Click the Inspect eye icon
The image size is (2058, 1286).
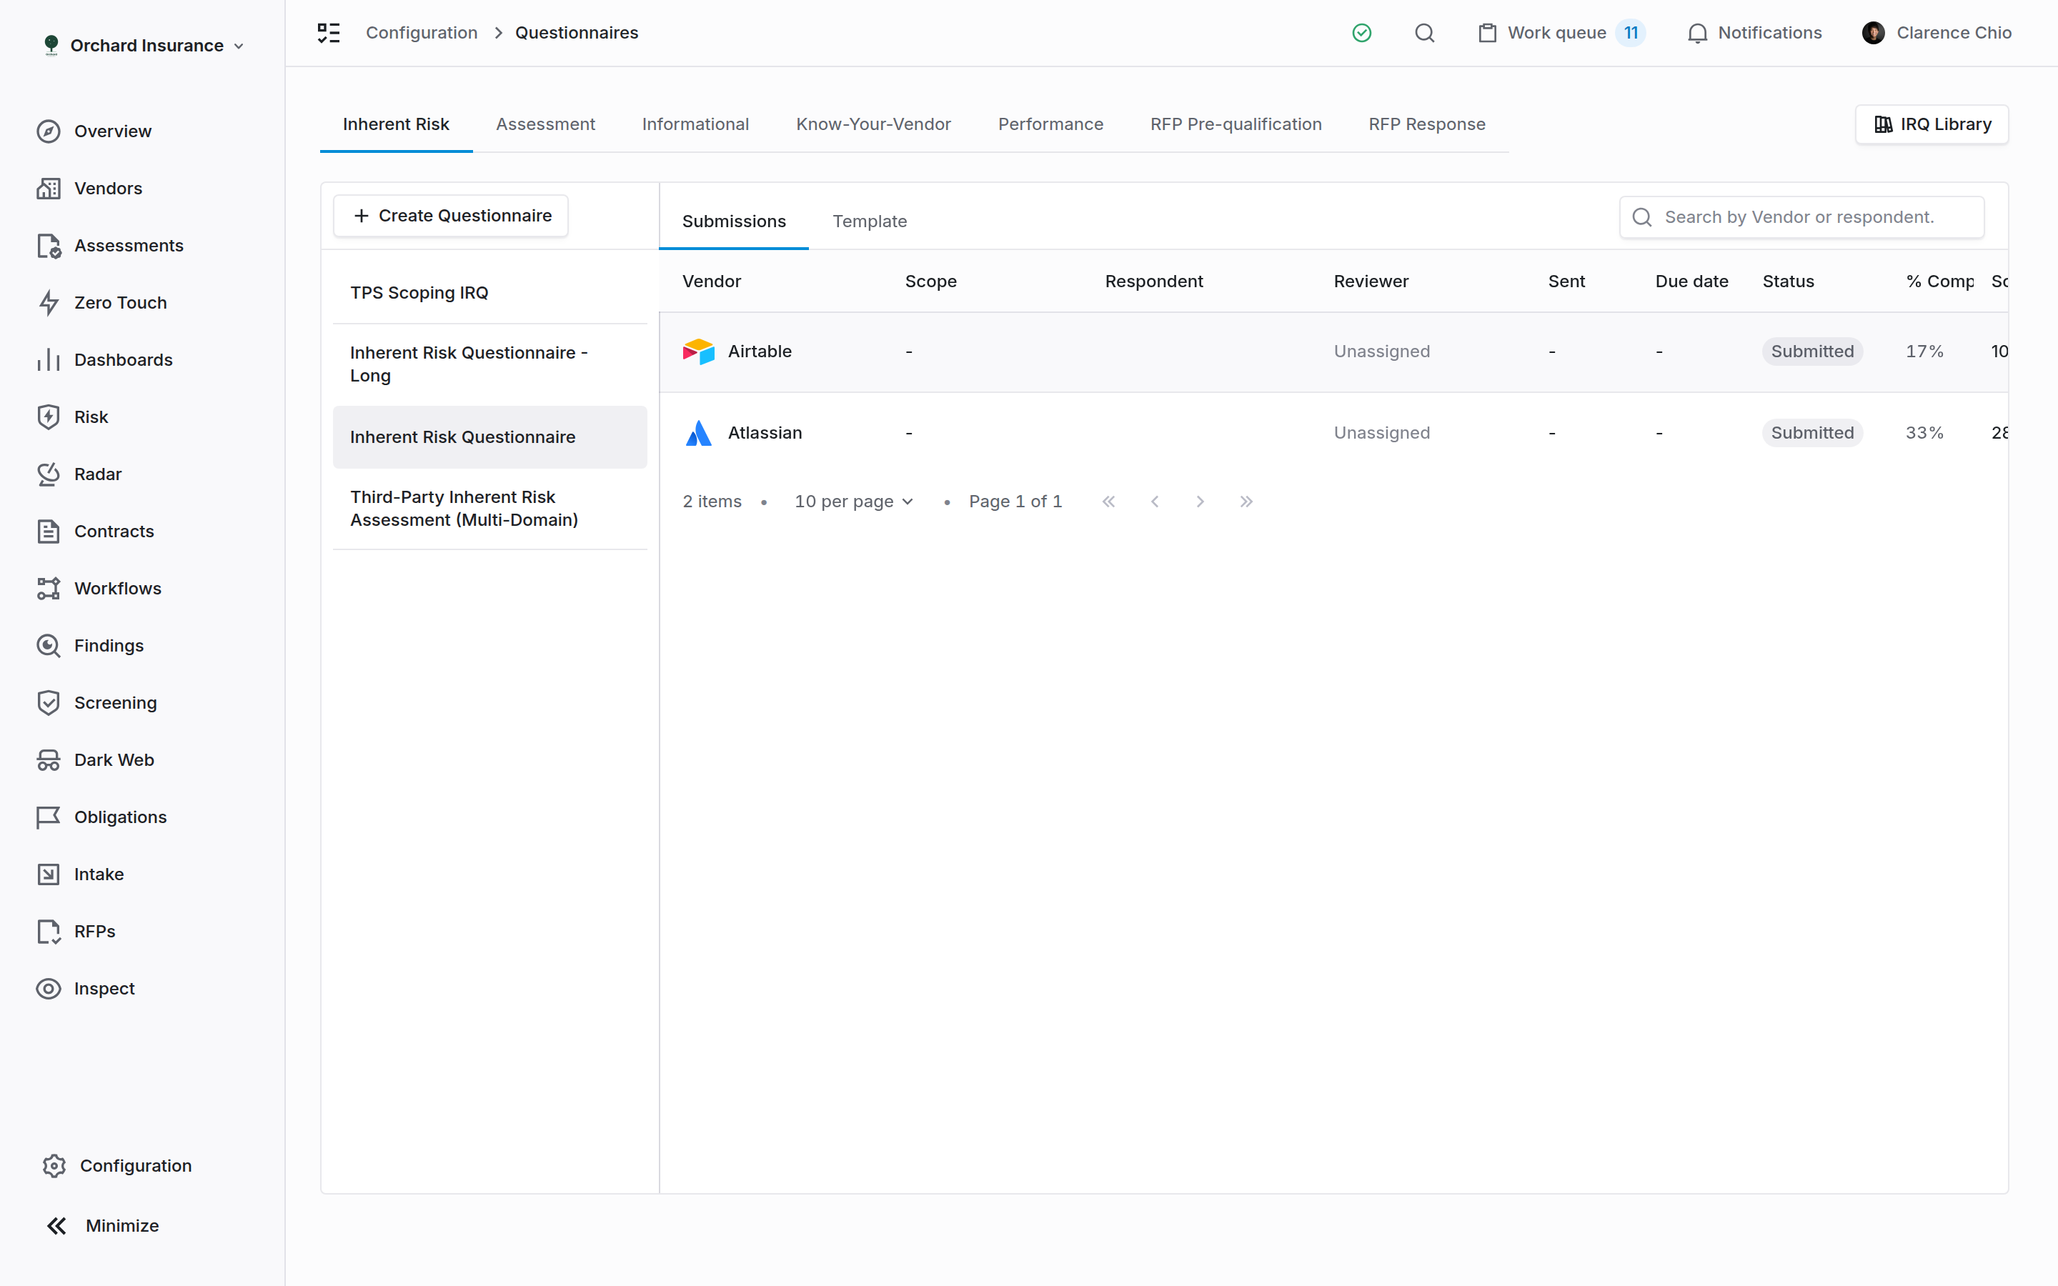click(x=49, y=988)
